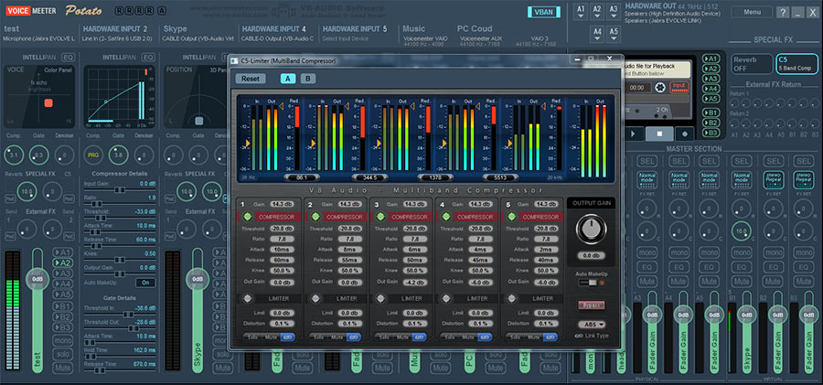Select the C5 5 Band Comp panel
This screenshot has width=823, height=385.
(x=796, y=63)
